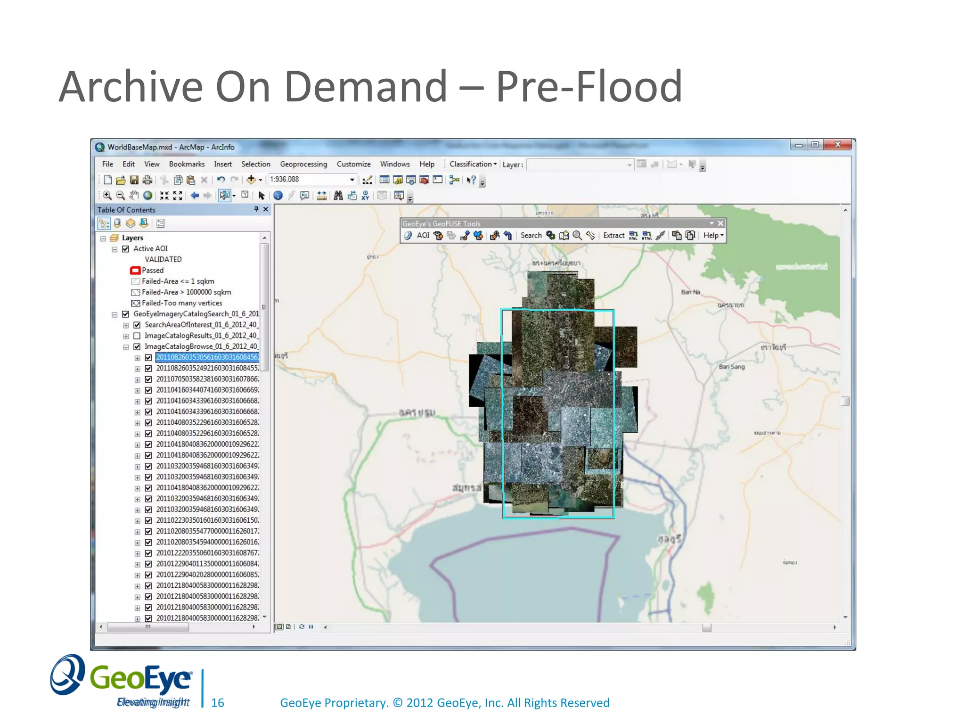This screenshot has width=965, height=724.
Task: Click the Extract button in GeoFUSE toolbar
Action: point(614,235)
